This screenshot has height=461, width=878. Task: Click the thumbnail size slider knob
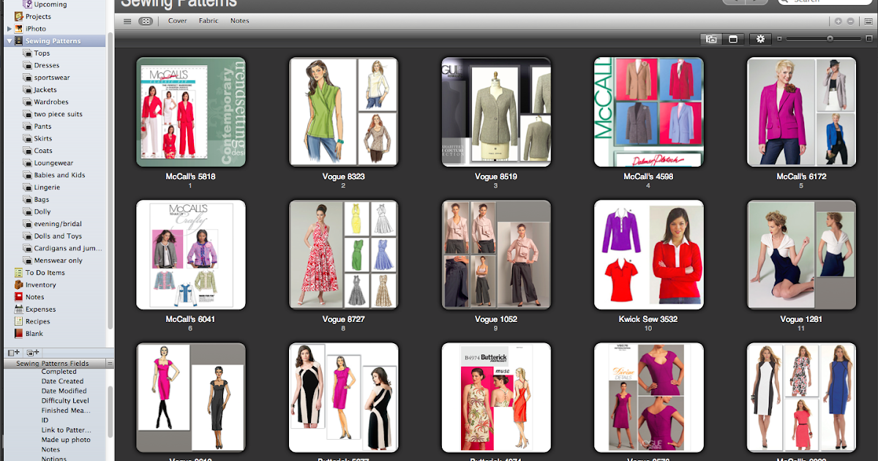click(x=830, y=39)
